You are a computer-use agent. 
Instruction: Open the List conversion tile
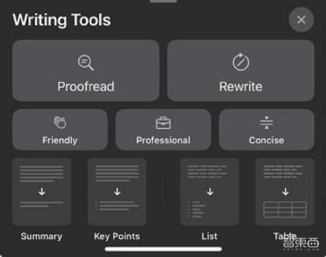tap(210, 191)
